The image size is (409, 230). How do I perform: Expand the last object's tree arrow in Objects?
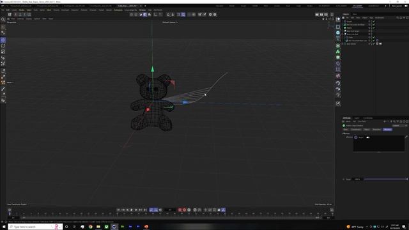click(x=343, y=44)
